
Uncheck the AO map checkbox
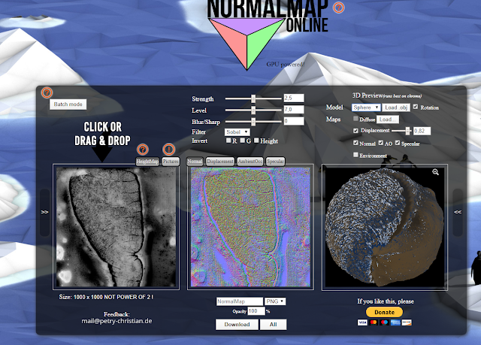click(x=381, y=143)
